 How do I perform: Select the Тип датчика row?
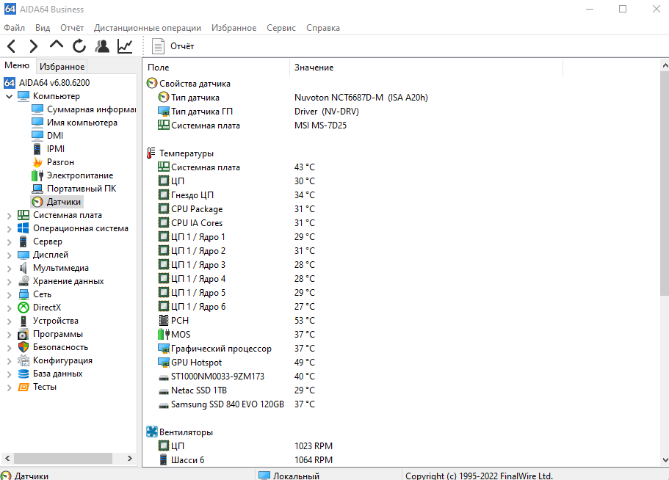point(293,98)
